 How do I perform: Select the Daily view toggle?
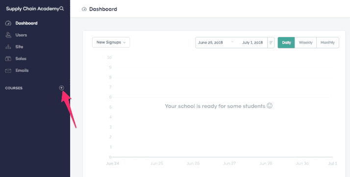click(x=286, y=43)
